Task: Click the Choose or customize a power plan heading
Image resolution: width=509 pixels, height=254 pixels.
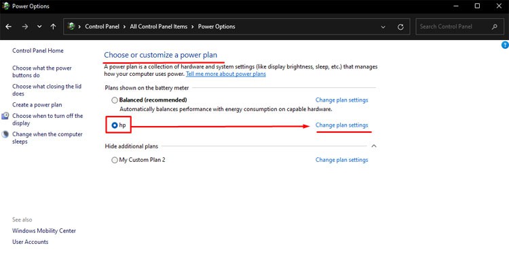Action: [161, 55]
